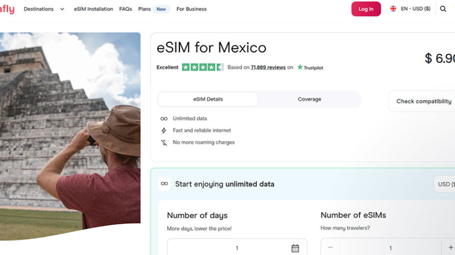Switch to the Coverage tab
This screenshot has height=255, width=455.
(309, 99)
